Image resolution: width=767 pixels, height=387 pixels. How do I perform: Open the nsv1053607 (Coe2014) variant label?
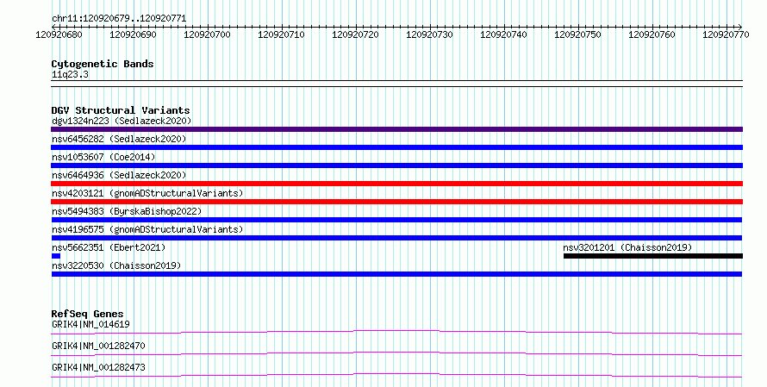[103, 157]
